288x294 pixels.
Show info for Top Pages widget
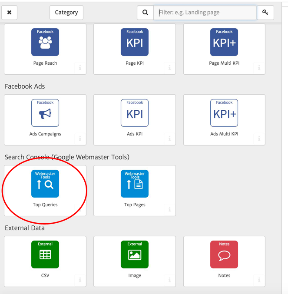click(169, 209)
